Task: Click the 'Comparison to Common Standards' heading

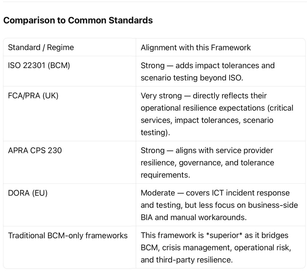Action: click(78, 20)
